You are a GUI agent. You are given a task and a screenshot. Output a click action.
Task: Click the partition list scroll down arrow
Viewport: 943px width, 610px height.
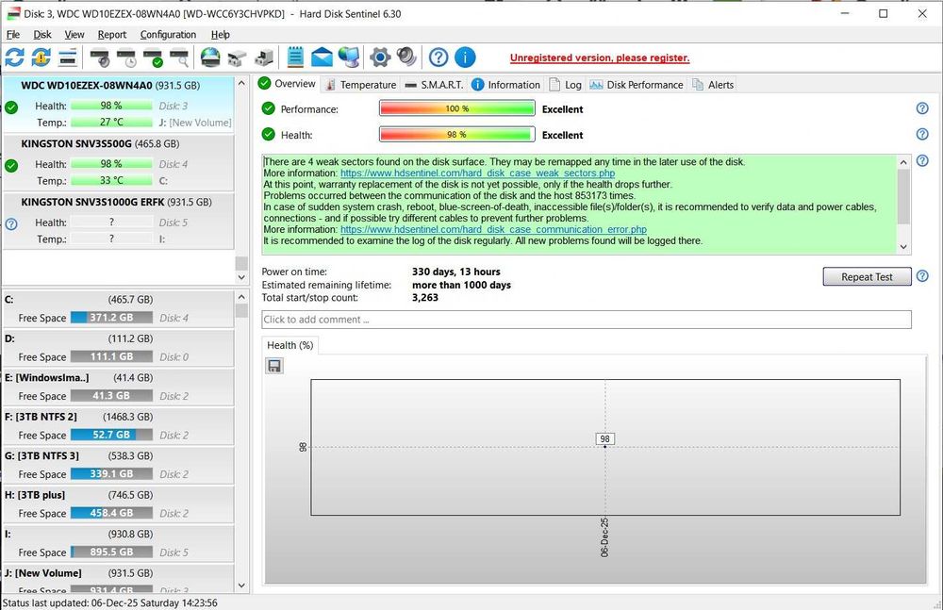point(241,585)
